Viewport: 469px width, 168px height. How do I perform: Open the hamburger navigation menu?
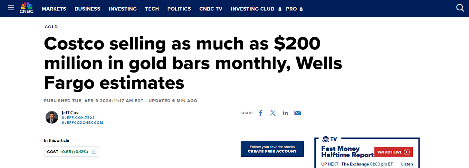(11, 8)
